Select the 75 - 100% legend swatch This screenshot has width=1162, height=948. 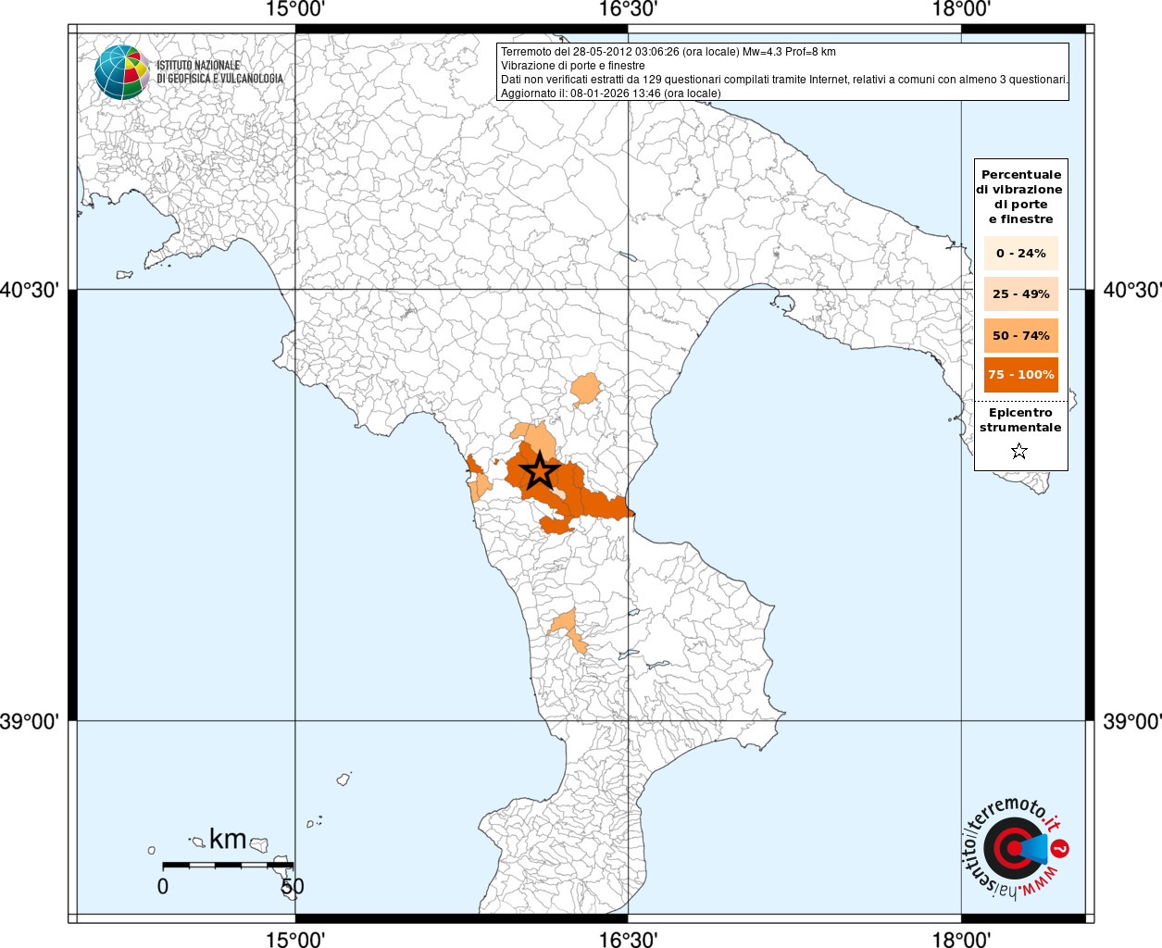pyautogui.click(x=1020, y=374)
